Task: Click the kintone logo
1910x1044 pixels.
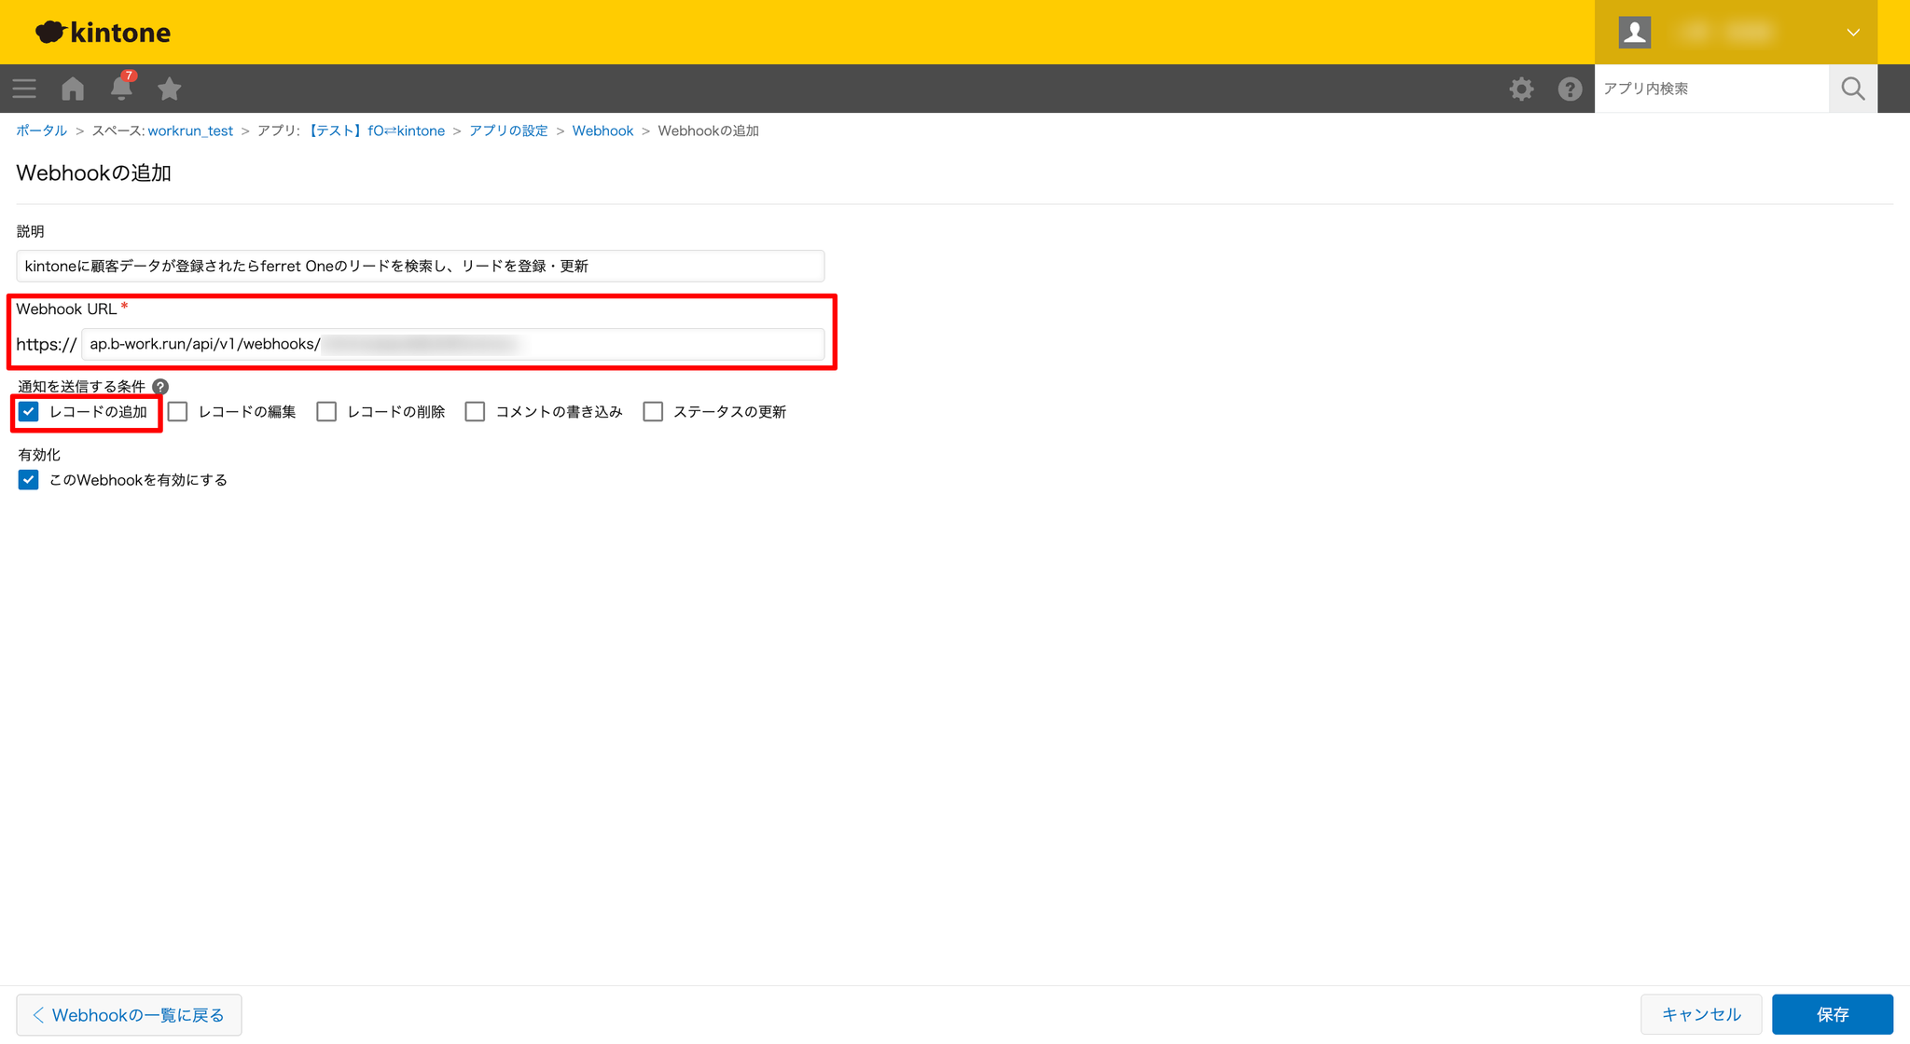Action: pos(104,33)
